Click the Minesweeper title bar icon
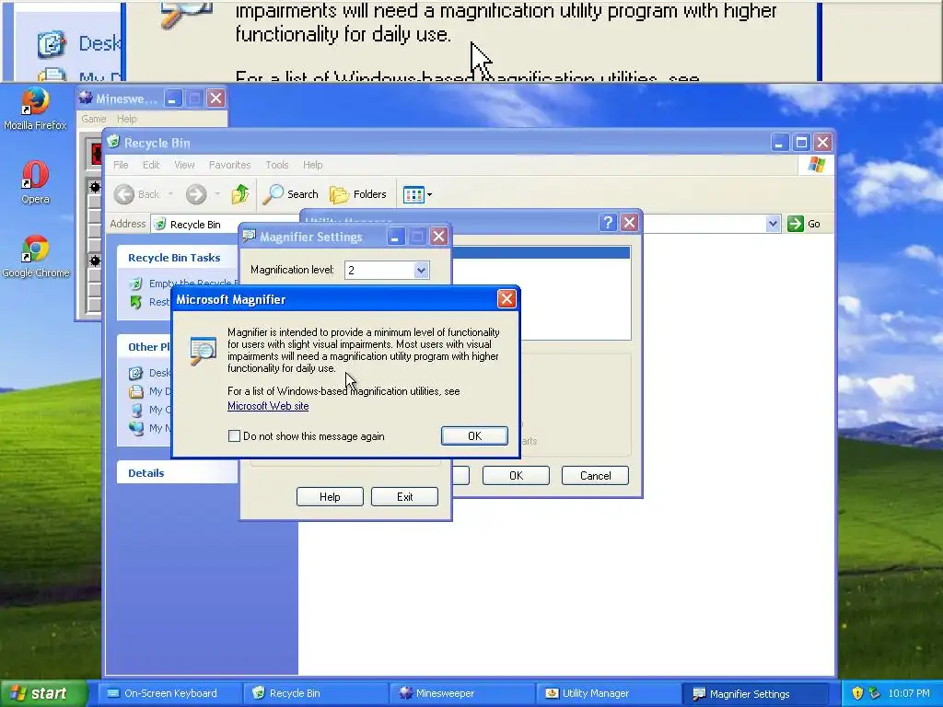The image size is (943, 707). [86, 98]
